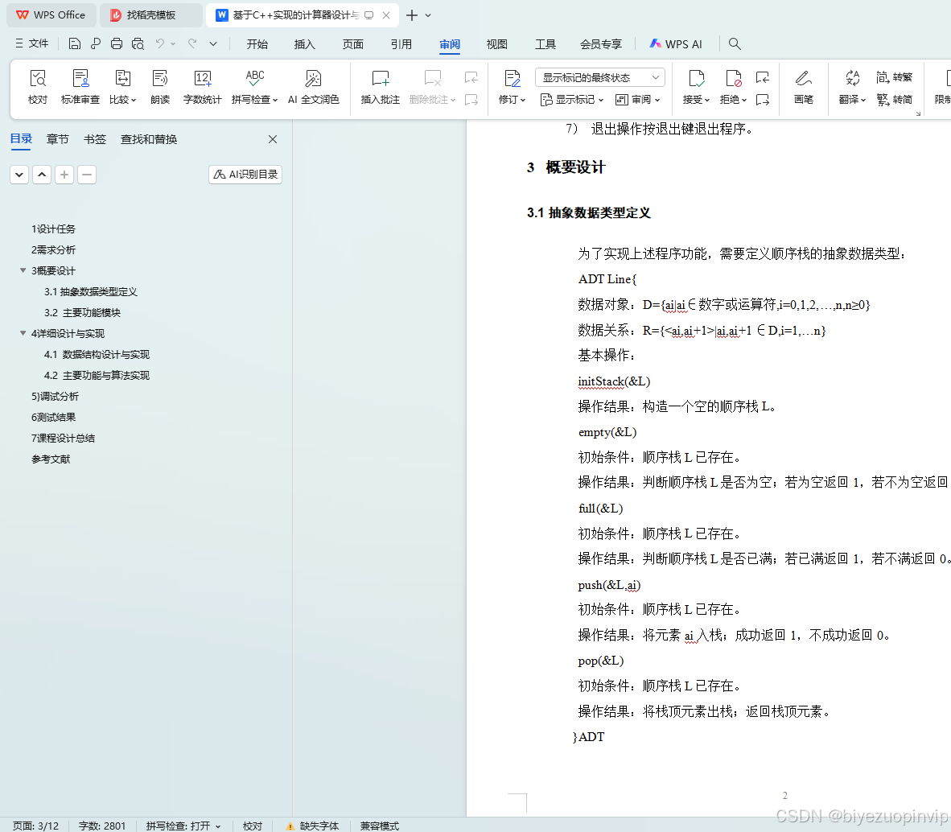Image resolution: width=951 pixels, height=832 pixels.
Task: Expand all headings with down chevron button
Action: [x=19, y=175]
